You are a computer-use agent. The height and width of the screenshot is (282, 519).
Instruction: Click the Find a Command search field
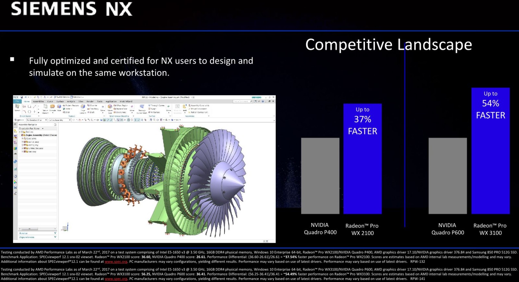(x=243, y=101)
